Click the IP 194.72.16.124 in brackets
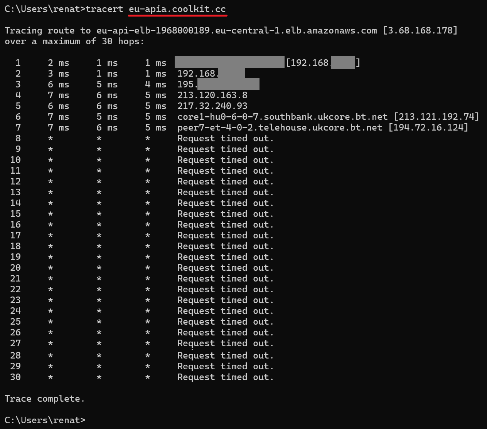This screenshot has width=487, height=429. click(x=428, y=127)
